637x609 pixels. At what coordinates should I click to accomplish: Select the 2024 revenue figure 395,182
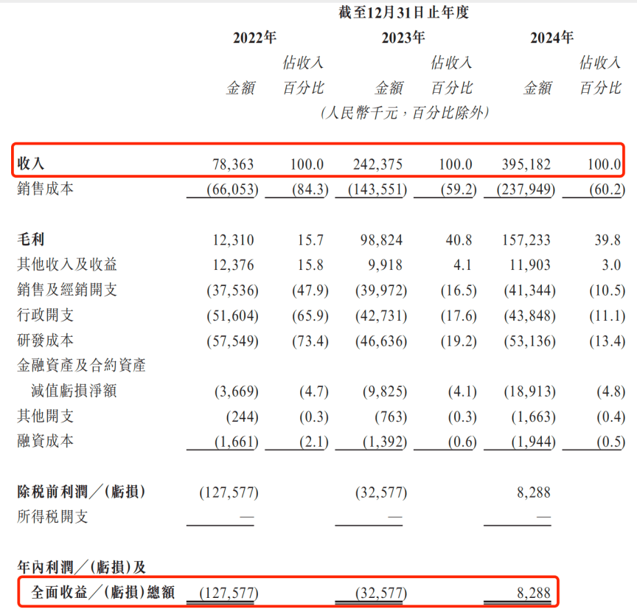[526, 164]
